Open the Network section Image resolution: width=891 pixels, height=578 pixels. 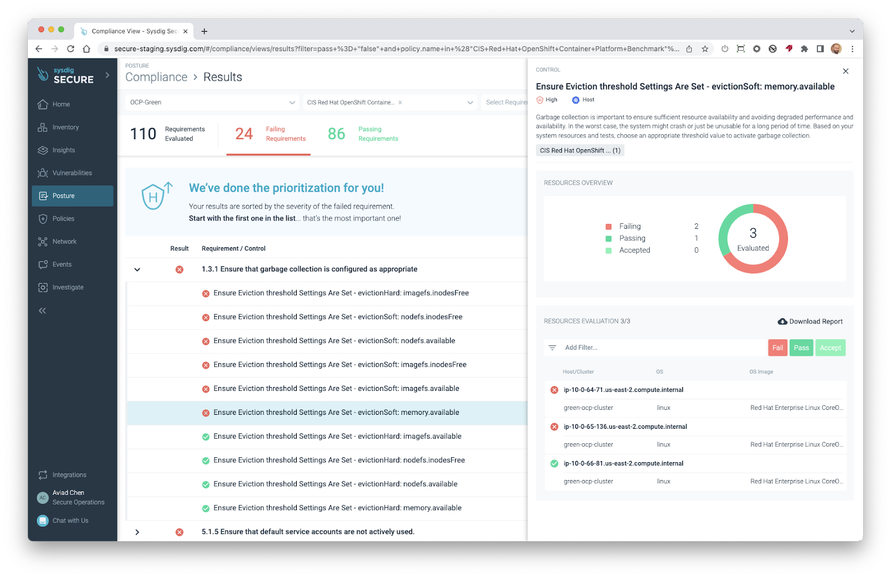[x=64, y=241]
